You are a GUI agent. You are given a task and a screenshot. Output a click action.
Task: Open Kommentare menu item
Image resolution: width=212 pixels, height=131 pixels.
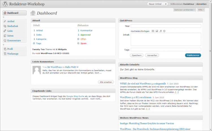pos(15,41)
